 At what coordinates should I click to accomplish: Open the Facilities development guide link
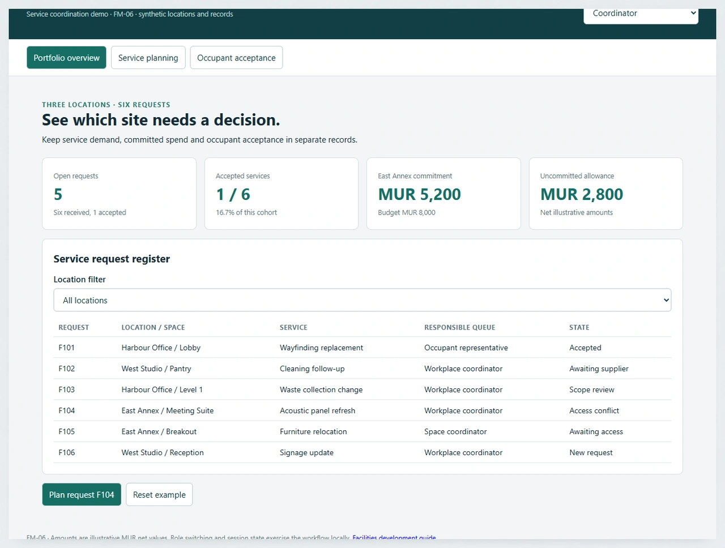coord(394,538)
